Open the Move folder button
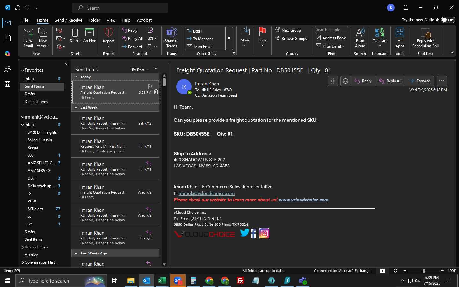The width and height of the screenshot is (459, 287). 245,37
